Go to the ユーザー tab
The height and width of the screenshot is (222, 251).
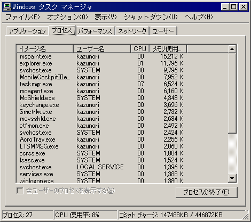tap(163, 31)
